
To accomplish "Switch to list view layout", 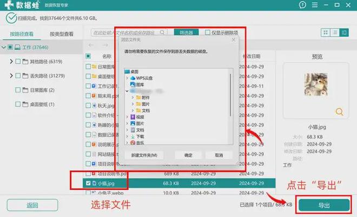I will [335, 32].
